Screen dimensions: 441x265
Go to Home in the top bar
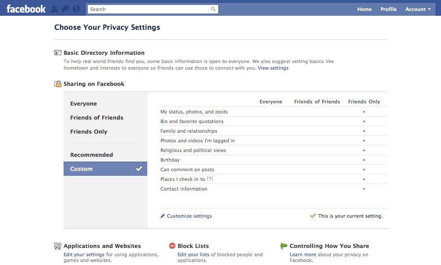(x=364, y=9)
